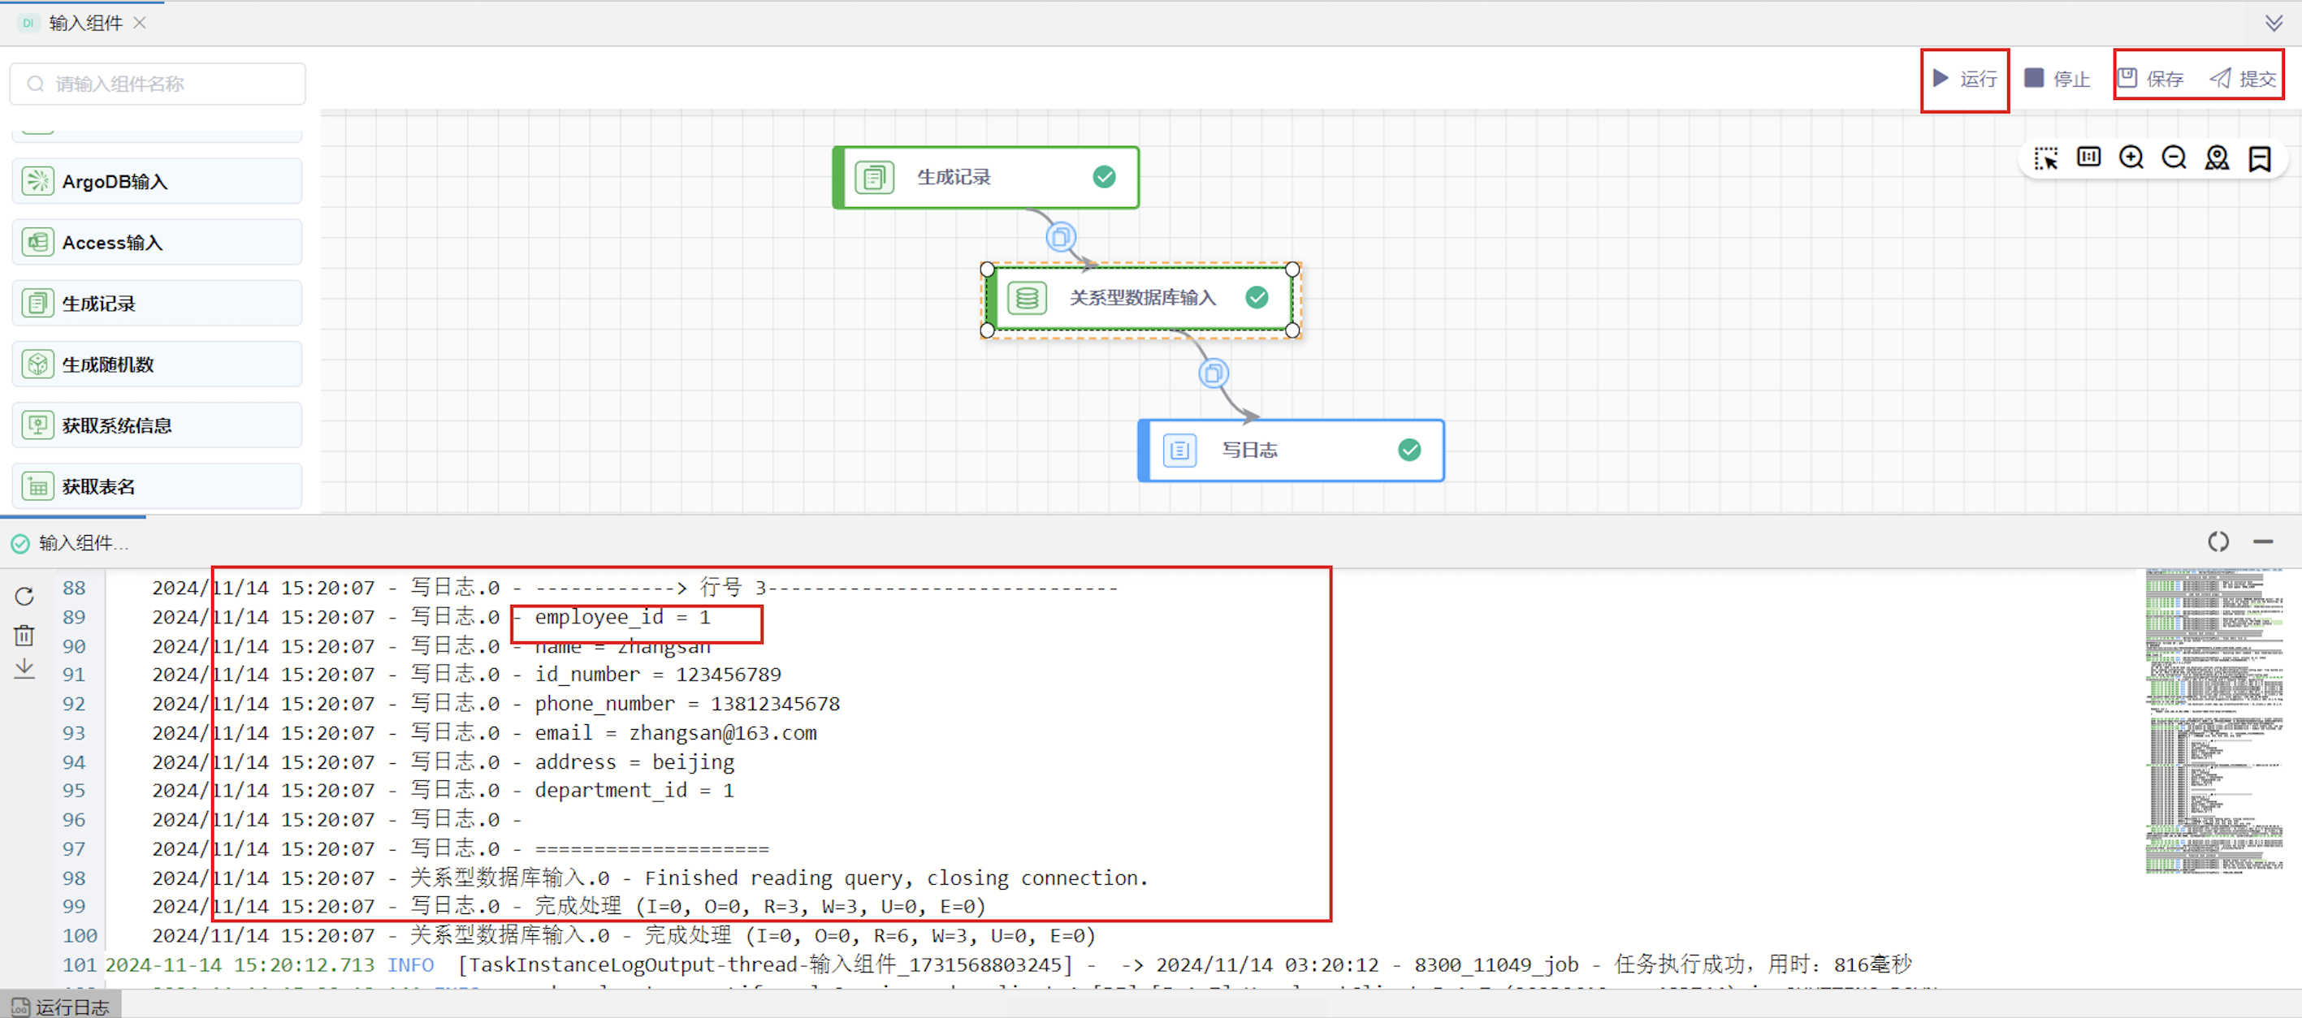Click the 运行 run button
2302x1018 pixels.
(x=1964, y=79)
